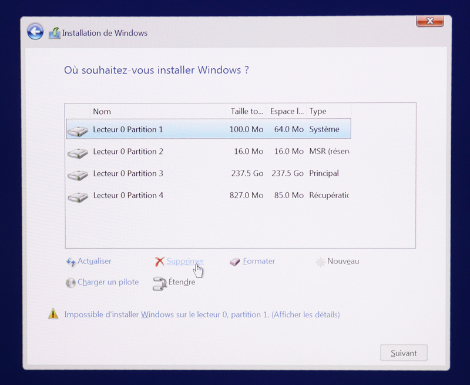This screenshot has height=385, width=470.
Task: Sort by the Espace libre column header
Action: point(286,112)
